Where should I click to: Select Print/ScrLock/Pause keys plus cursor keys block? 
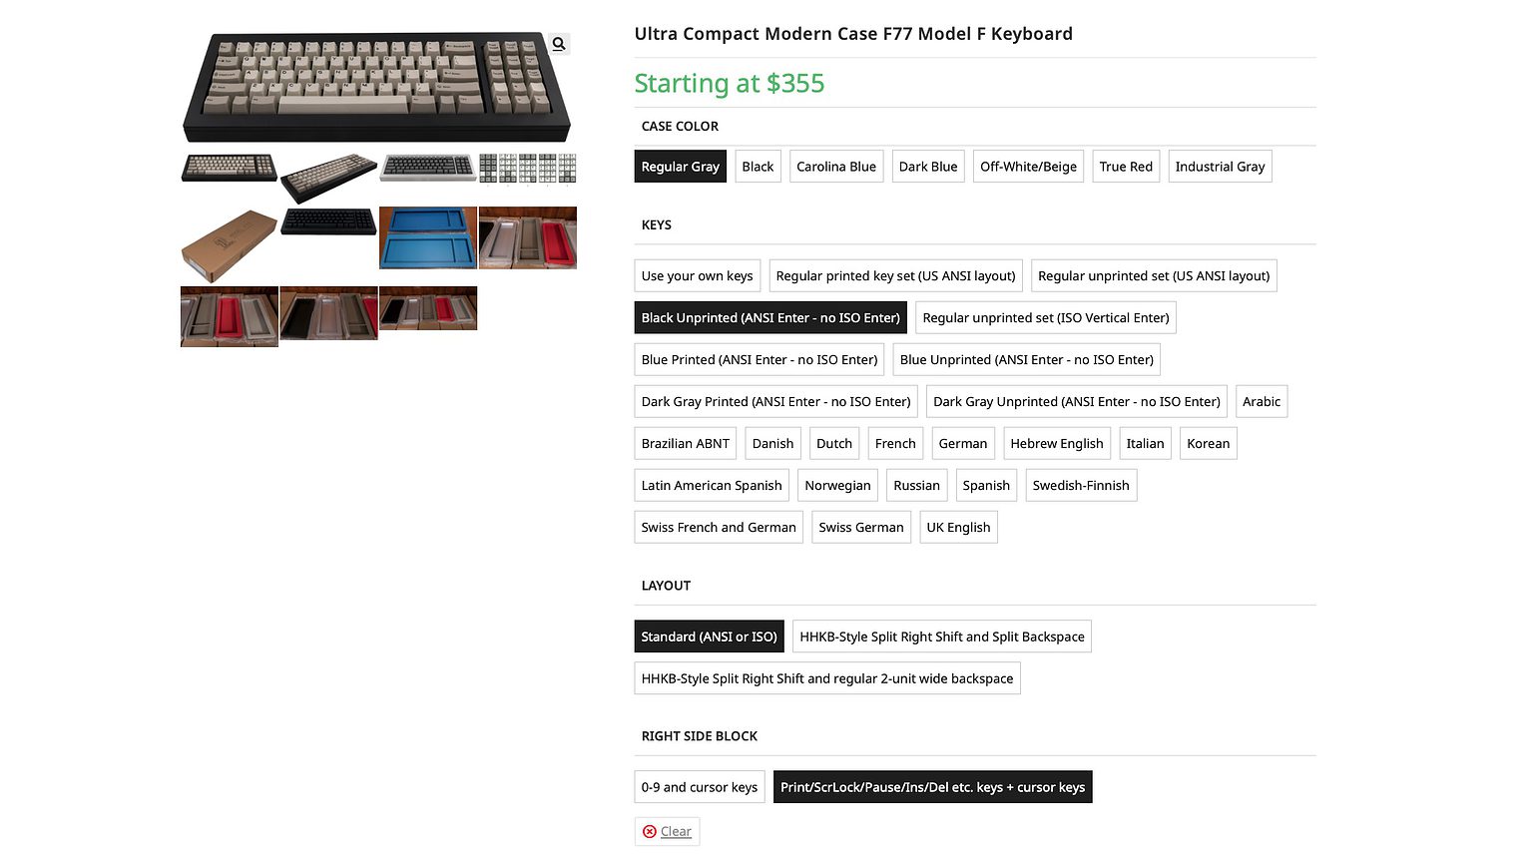point(932,786)
